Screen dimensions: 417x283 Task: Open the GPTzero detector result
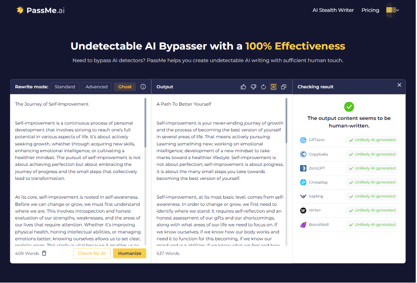coord(349,140)
